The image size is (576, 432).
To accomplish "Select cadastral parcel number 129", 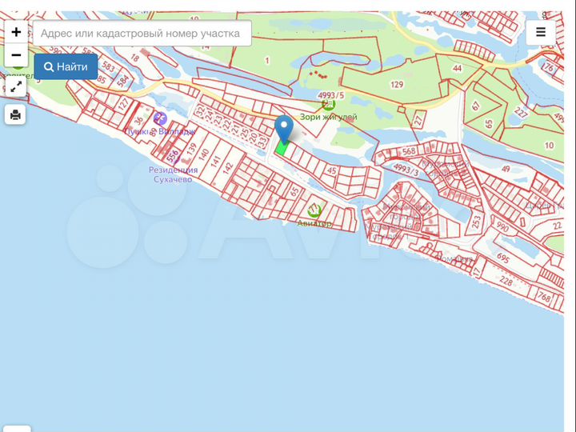I will (x=397, y=85).
